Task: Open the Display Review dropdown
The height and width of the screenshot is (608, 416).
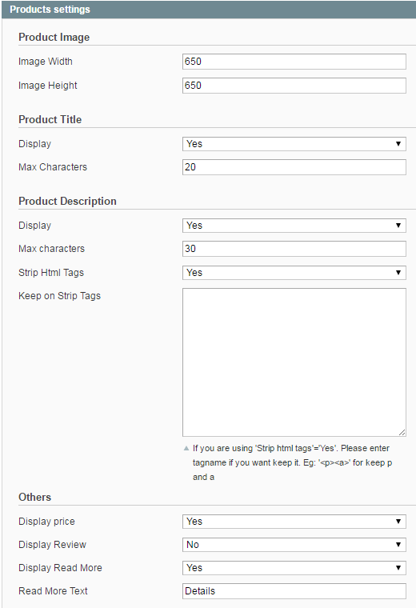Action: click(x=294, y=545)
